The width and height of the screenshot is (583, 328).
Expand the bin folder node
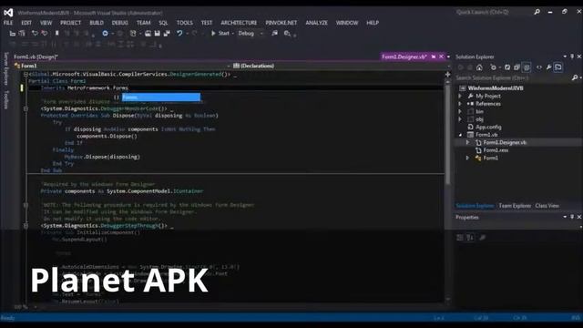460,111
